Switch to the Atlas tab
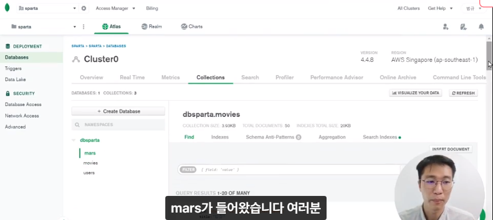This screenshot has height=220, width=493. [112, 26]
